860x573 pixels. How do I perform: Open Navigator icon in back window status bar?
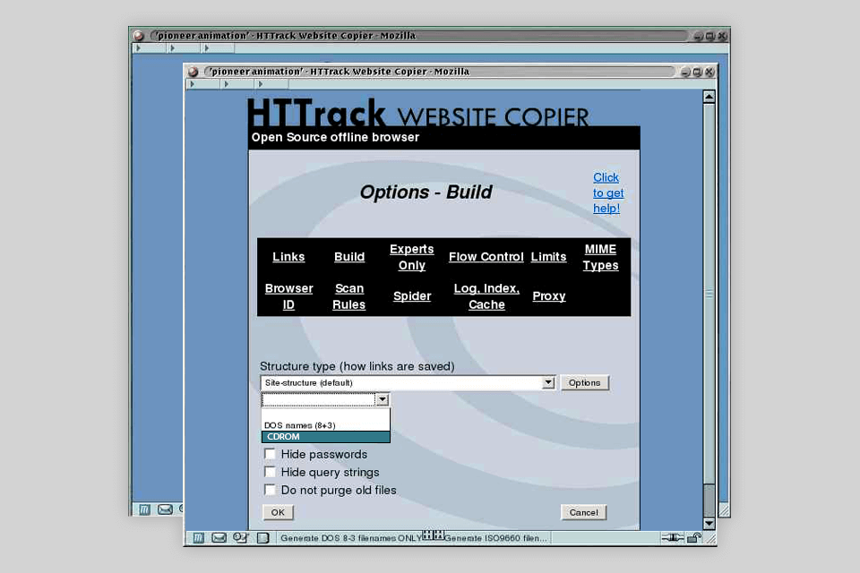[144, 509]
